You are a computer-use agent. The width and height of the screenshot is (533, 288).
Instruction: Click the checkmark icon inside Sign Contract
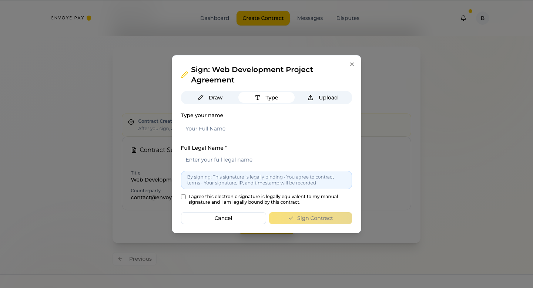[291, 218]
